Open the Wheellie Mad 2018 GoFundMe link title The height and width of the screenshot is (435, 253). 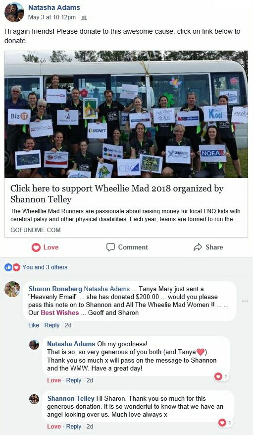pos(117,193)
